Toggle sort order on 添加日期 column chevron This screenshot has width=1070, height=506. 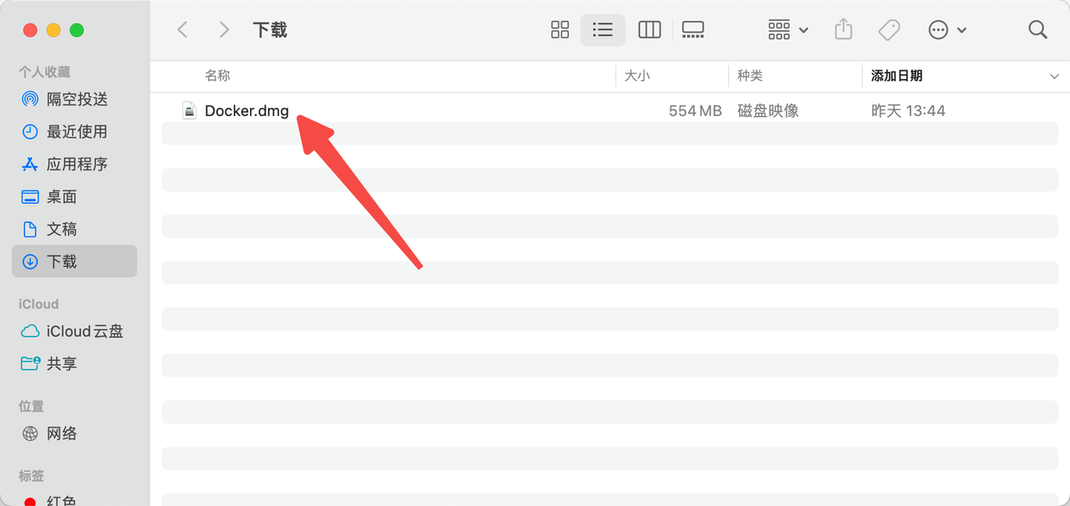click(x=1053, y=76)
